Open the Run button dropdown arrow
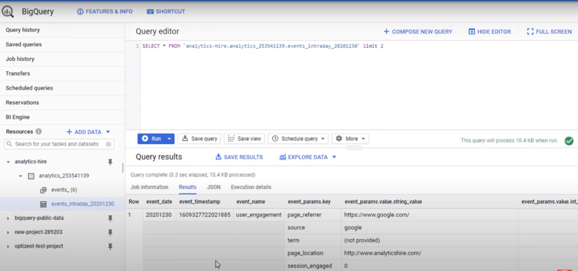The height and width of the screenshot is (271, 578). pyautogui.click(x=169, y=139)
